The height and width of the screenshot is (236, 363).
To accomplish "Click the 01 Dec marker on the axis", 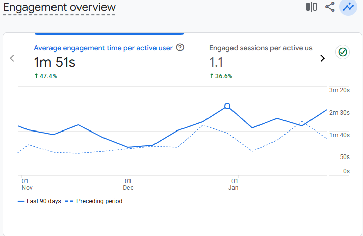I will coord(128,184).
